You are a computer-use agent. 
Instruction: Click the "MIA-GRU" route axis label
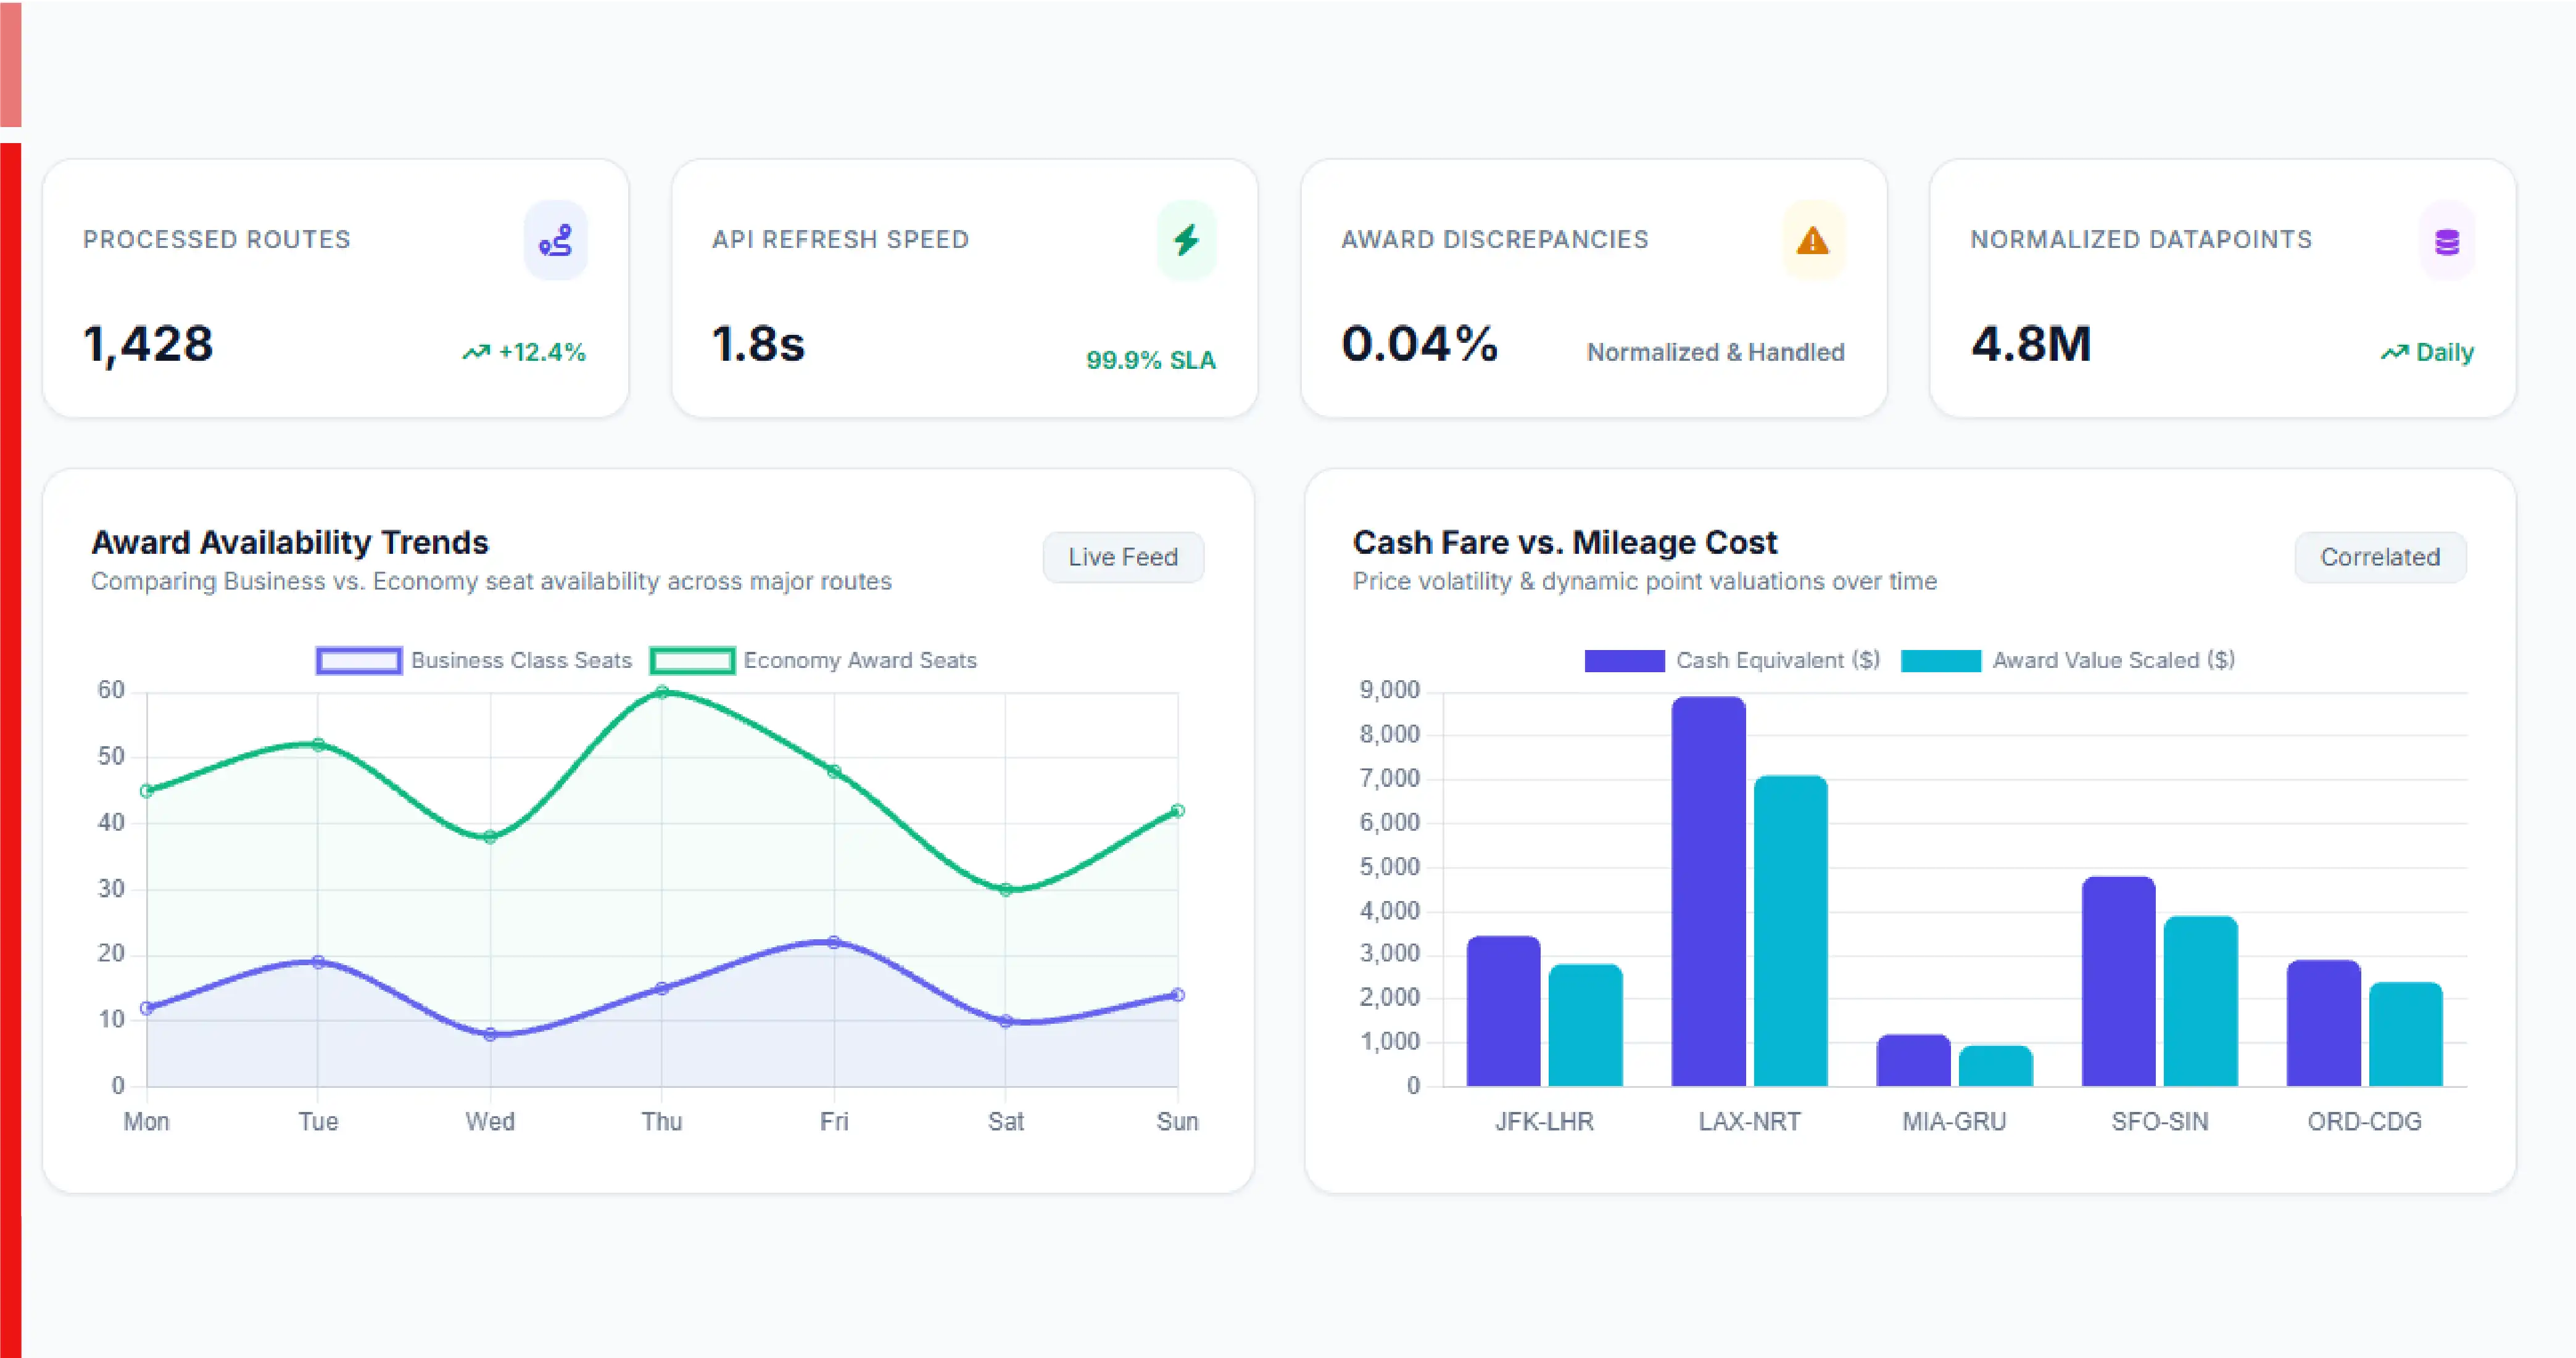1954,1122
